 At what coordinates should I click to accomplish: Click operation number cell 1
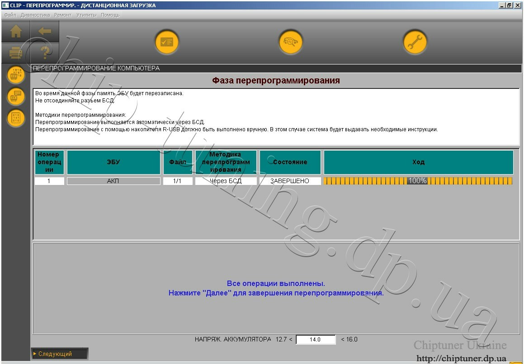49,181
